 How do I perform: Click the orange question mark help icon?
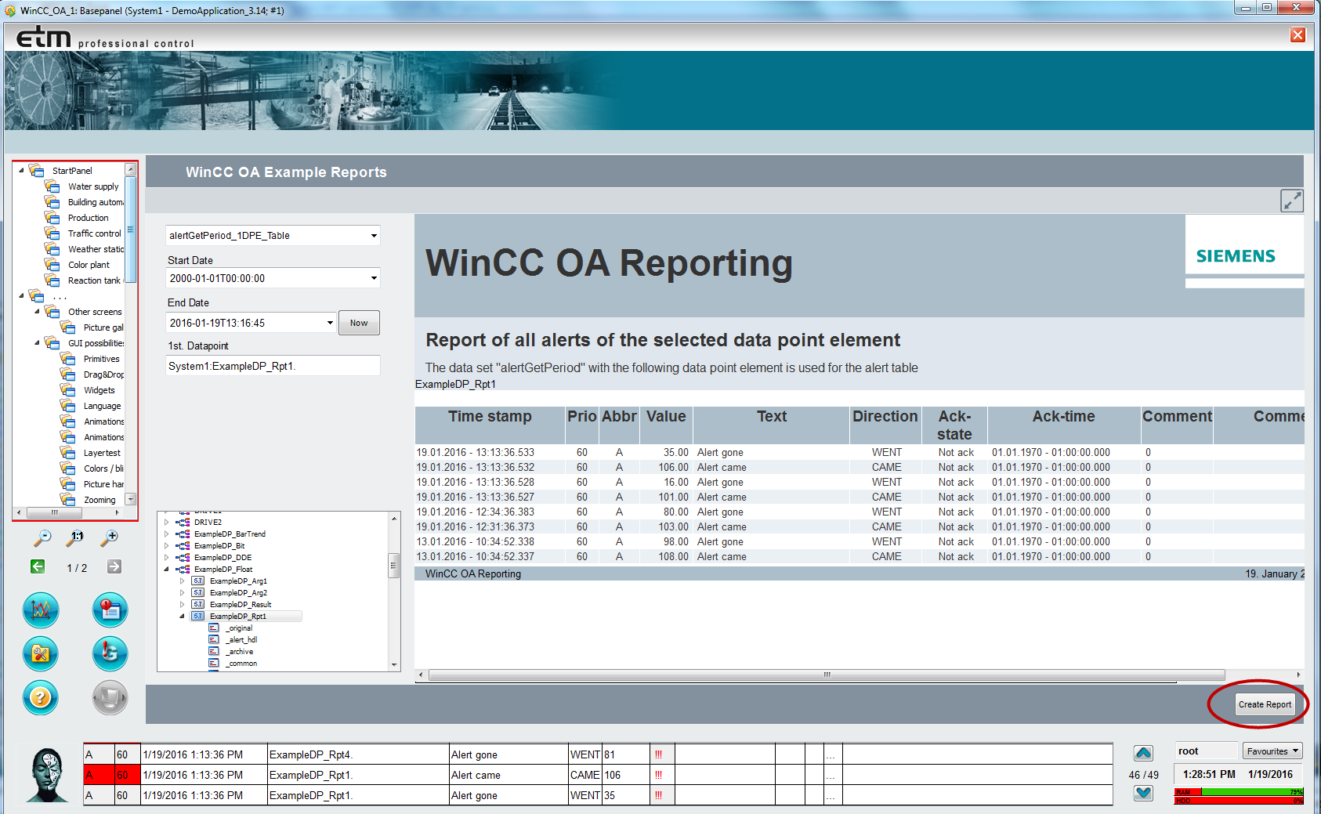[41, 697]
